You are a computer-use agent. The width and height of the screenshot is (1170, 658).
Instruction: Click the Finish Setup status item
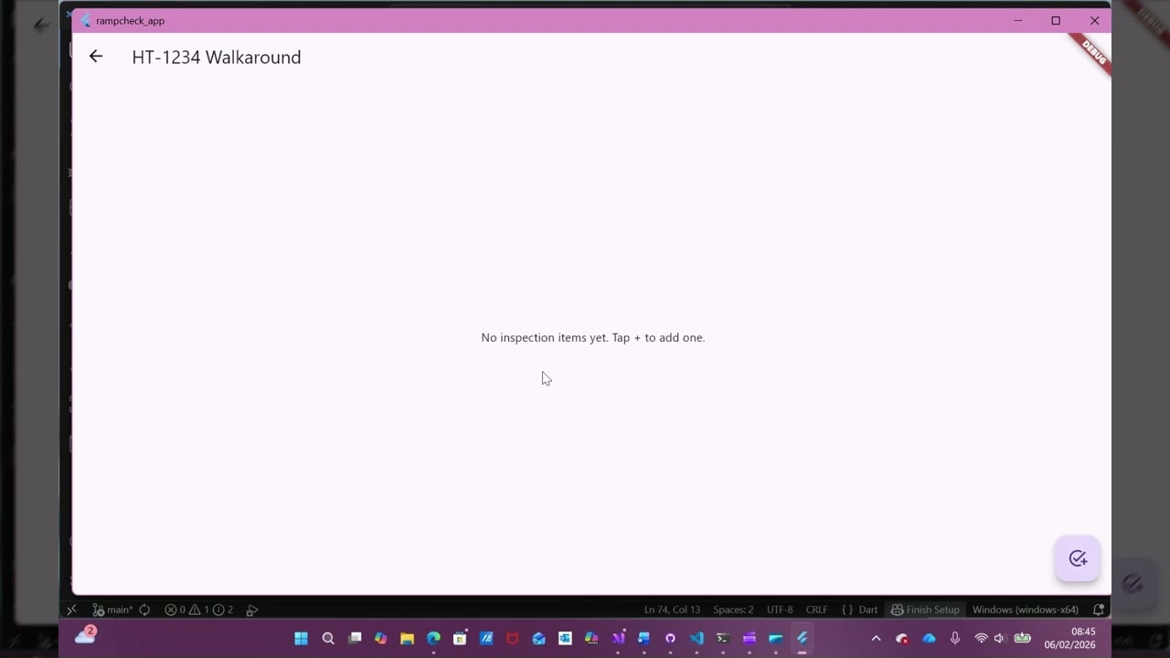click(925, 610)
